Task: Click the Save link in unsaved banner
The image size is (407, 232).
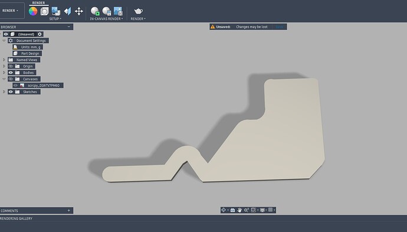Action: click(x=279, y=27)
